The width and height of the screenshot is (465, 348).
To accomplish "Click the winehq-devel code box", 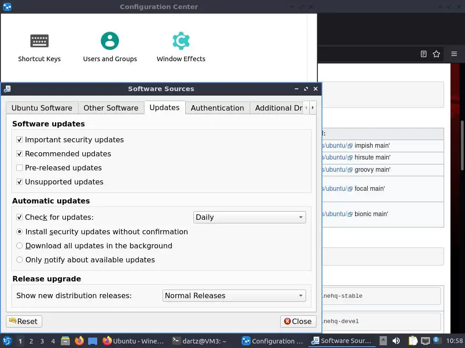I will (381, 321).
